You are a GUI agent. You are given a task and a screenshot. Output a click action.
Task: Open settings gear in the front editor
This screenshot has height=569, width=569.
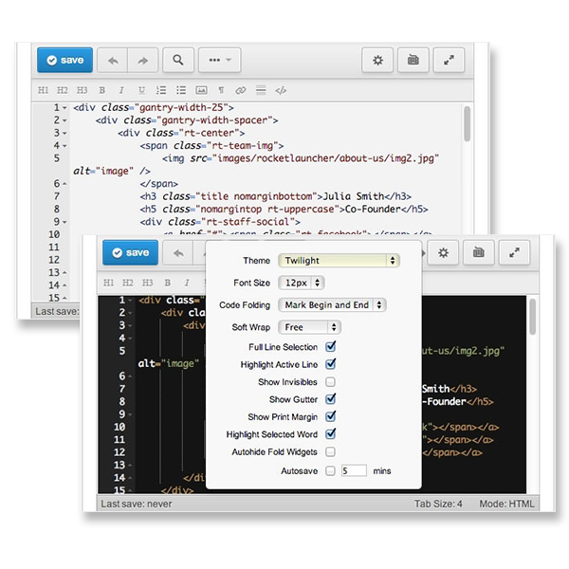point(443,252)
